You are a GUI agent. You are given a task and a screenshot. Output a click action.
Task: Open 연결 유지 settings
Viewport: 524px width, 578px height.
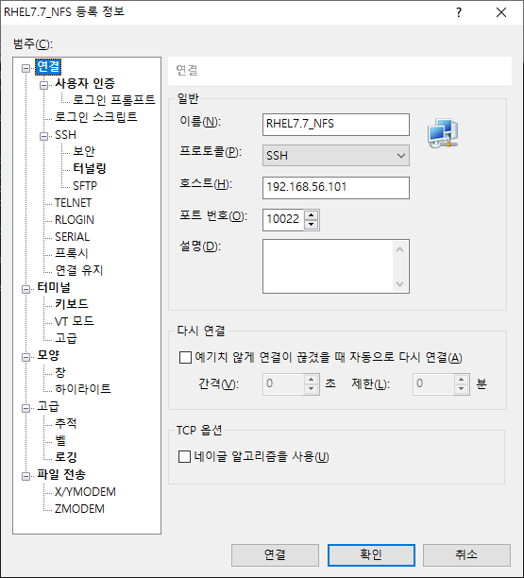point(79,270)
